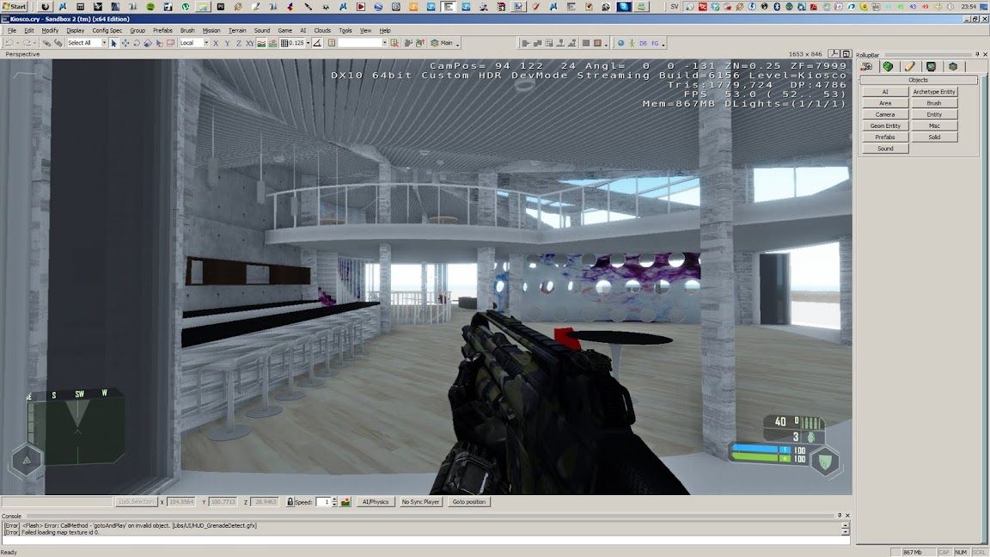Image resolution: width=990 pixels, height=557 pixels.
Task: Click the Speed value input field
Action: pos(322,502)
